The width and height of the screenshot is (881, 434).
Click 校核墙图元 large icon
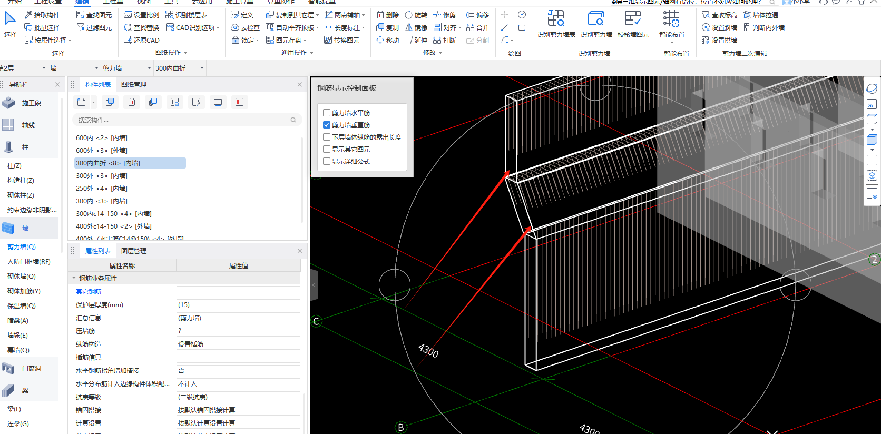[633, 24]
